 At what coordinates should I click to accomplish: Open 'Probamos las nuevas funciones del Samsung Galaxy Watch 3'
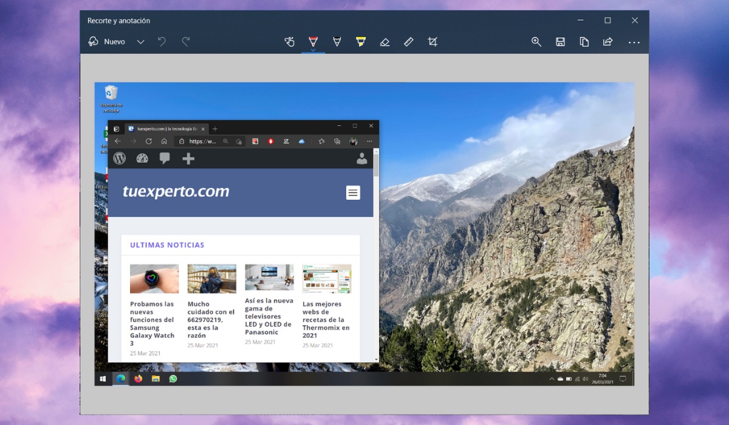tap(152, 324)
